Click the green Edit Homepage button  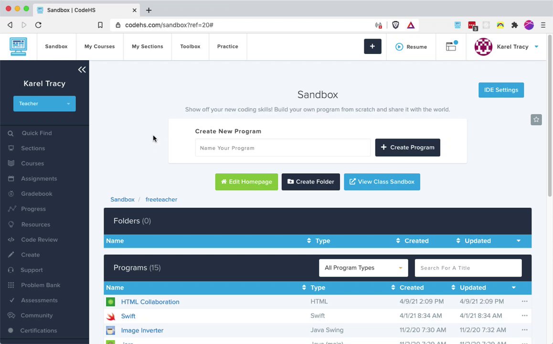246,182
